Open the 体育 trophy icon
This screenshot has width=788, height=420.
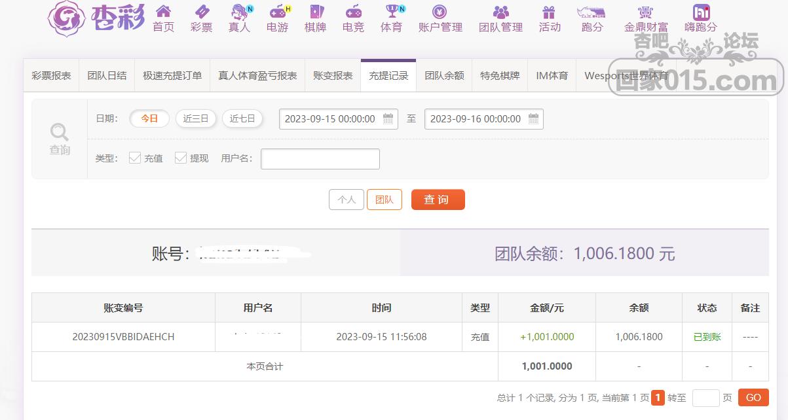392,12
